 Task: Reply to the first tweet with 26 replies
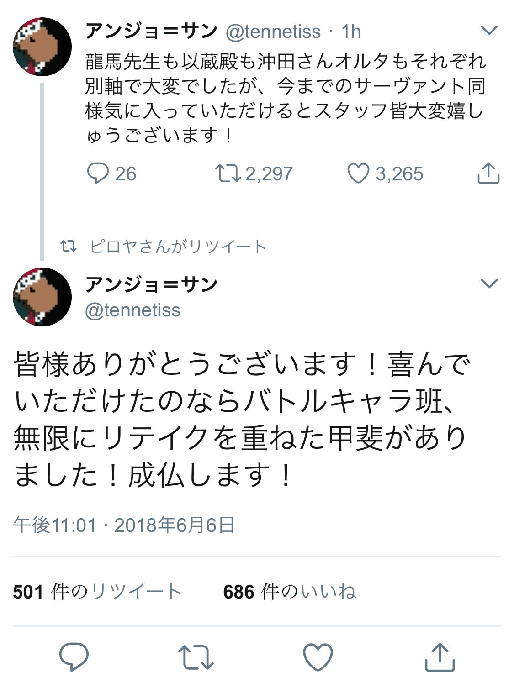98,173
